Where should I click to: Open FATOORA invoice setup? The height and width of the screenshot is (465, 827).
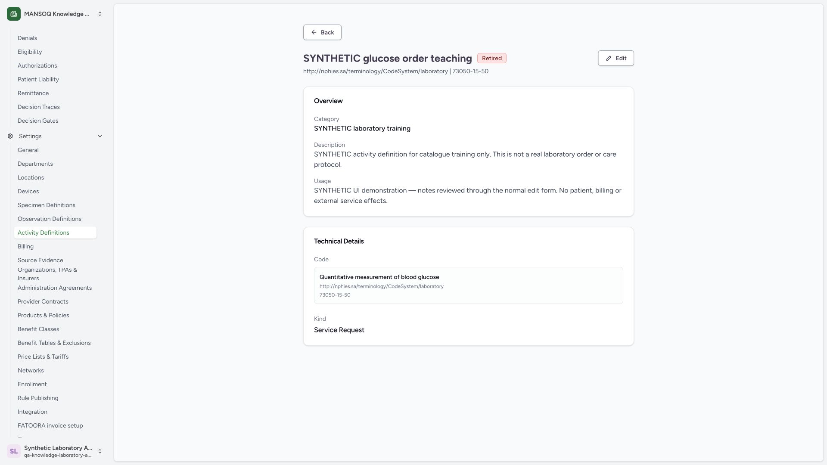(55, 425)
